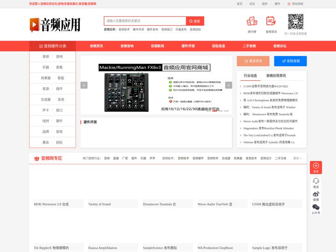The width and height of the screenshot is (336, 252).
Task: Open 二手音频 in navigation bar
Action: tap(249, 46)
